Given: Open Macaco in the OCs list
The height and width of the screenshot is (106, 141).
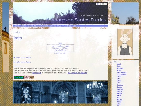Looking at the screenshot, I should [120, 93].
